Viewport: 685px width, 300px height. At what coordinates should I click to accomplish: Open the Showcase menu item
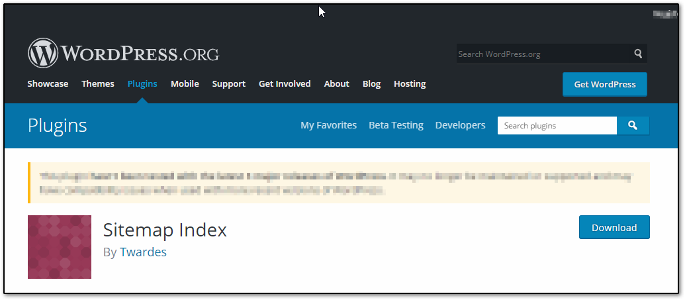tap(48, 84)
